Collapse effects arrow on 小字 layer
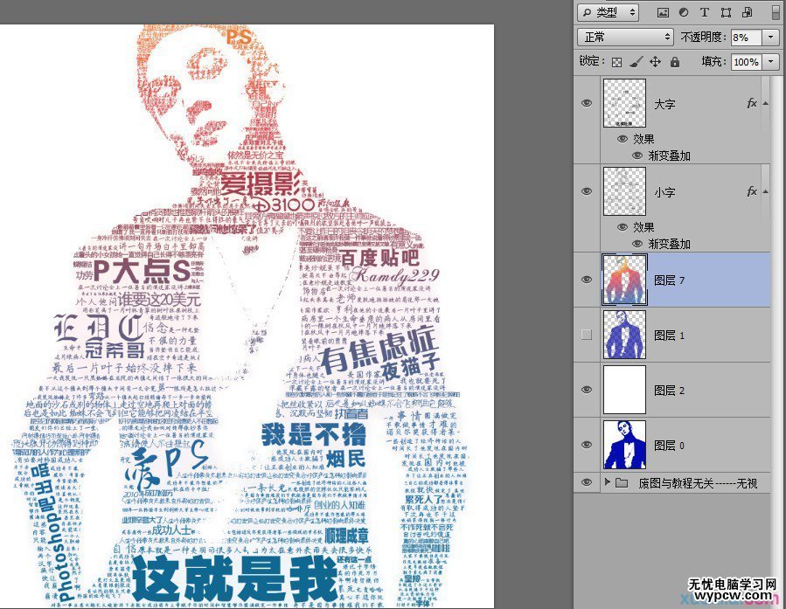The width and height of the screenshot is (786, 609). (x=766, y=191)
